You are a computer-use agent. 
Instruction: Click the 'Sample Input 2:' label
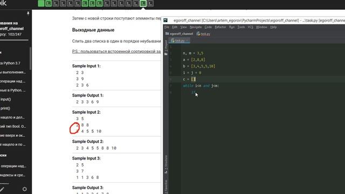pyautogui.click(x=86, y=112)
